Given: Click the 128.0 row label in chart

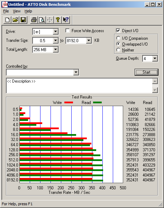Looking at the screenshot, I should click(x=13, y=150).
